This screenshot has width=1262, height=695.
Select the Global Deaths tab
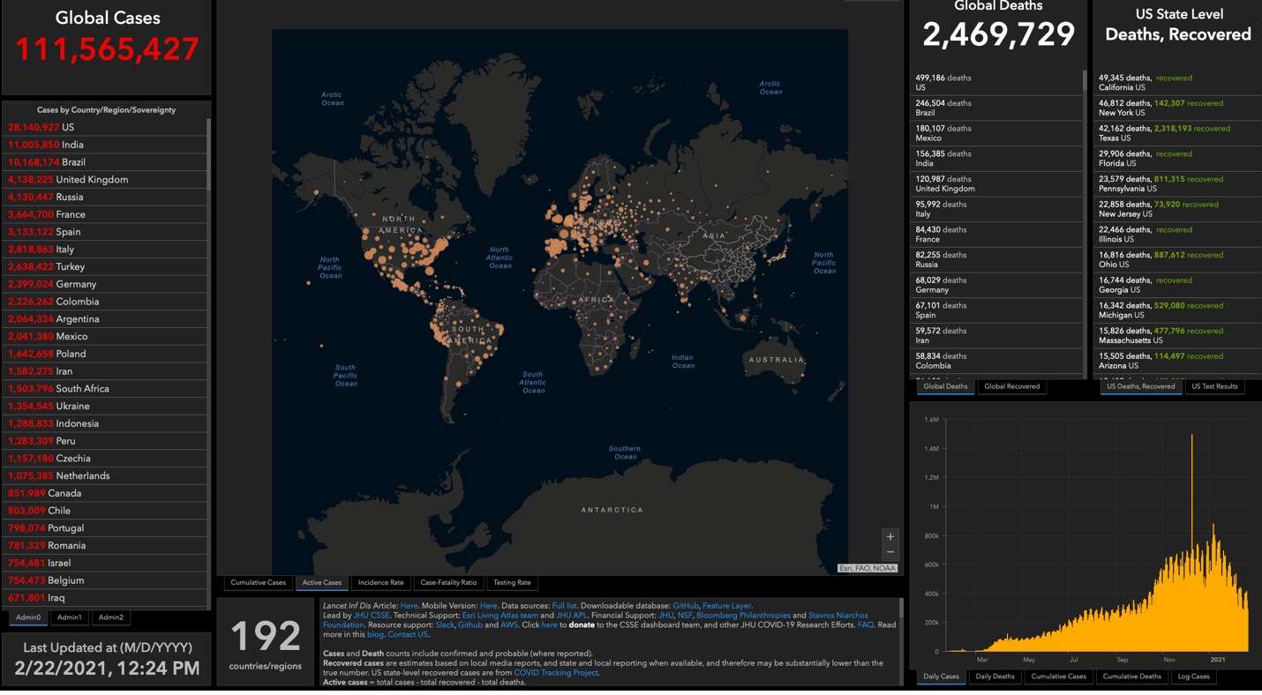[945, 386]
